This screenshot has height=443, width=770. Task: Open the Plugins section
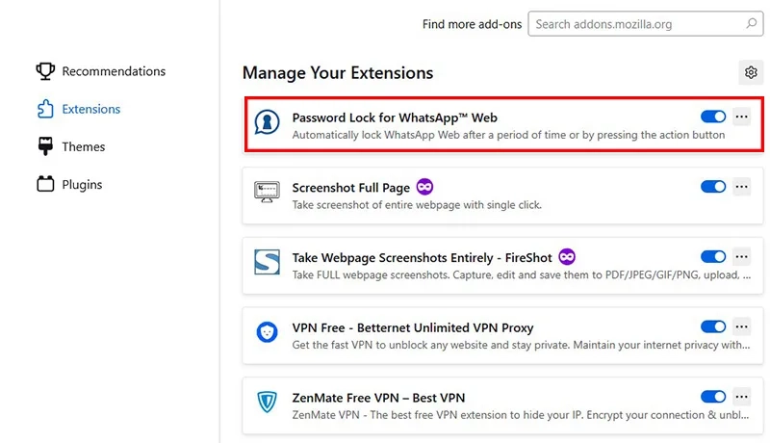pyautogui.click(x=69, y=184)
